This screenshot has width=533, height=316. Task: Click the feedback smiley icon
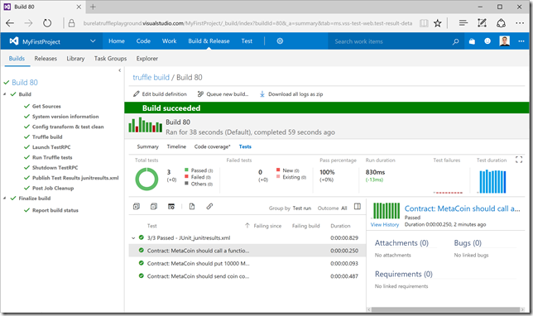coord(487,41)
